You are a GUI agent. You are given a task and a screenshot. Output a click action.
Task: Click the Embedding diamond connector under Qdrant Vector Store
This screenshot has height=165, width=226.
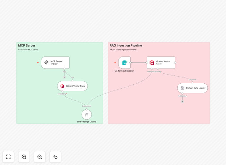click(x=62, y=91)
